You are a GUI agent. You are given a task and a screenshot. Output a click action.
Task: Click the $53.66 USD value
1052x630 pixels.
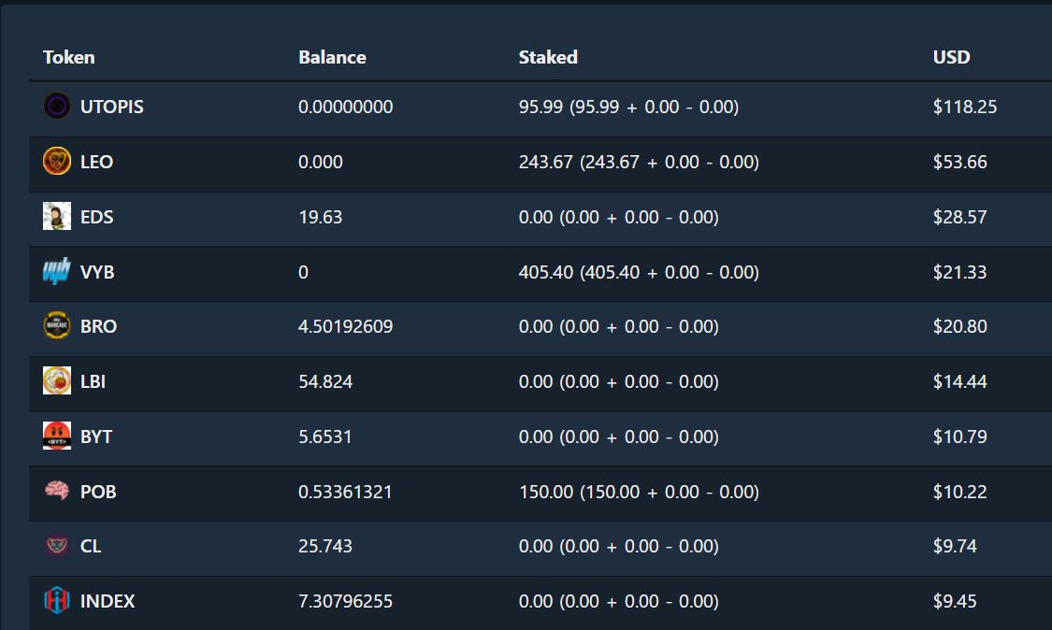pyautogui.click(x=960, y=162)
